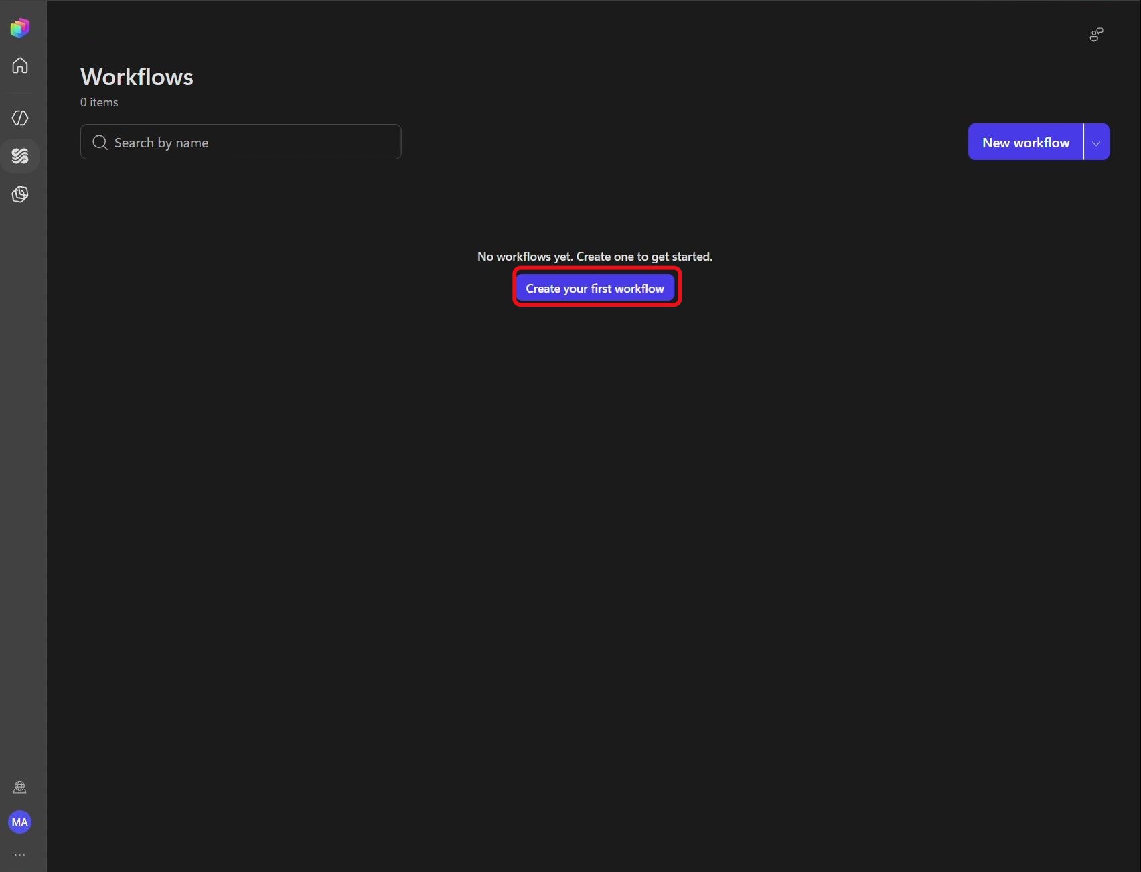This screenshot has width=1141, height=872.
Task: Click the New workflow button
Action: pos(1026,142)
